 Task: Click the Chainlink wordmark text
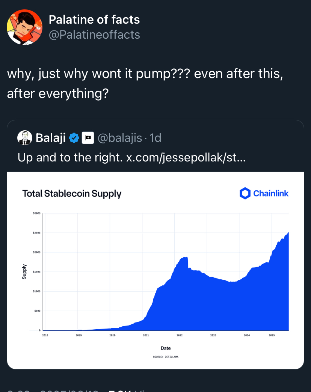(271, 193)
